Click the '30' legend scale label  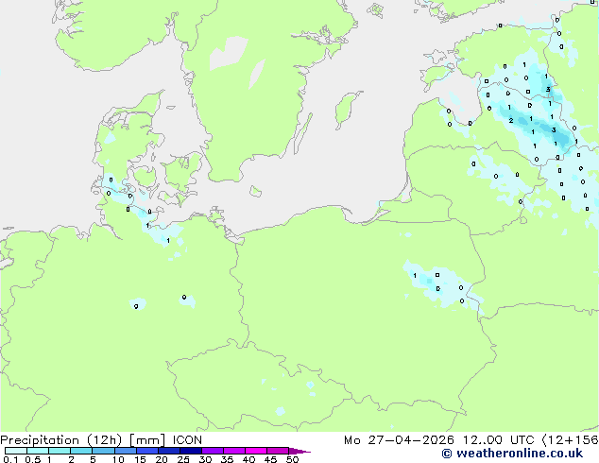(x=205, y=459)
